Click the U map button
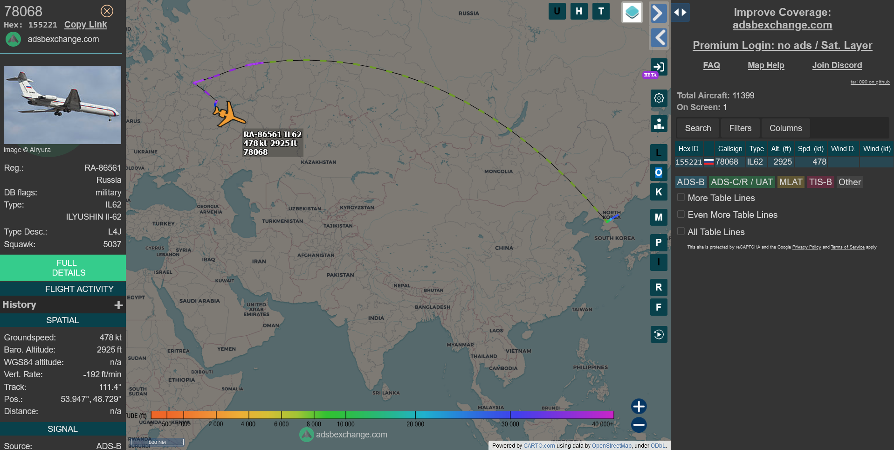This screenshot has height=450, width=894. (x=557, y=11)
